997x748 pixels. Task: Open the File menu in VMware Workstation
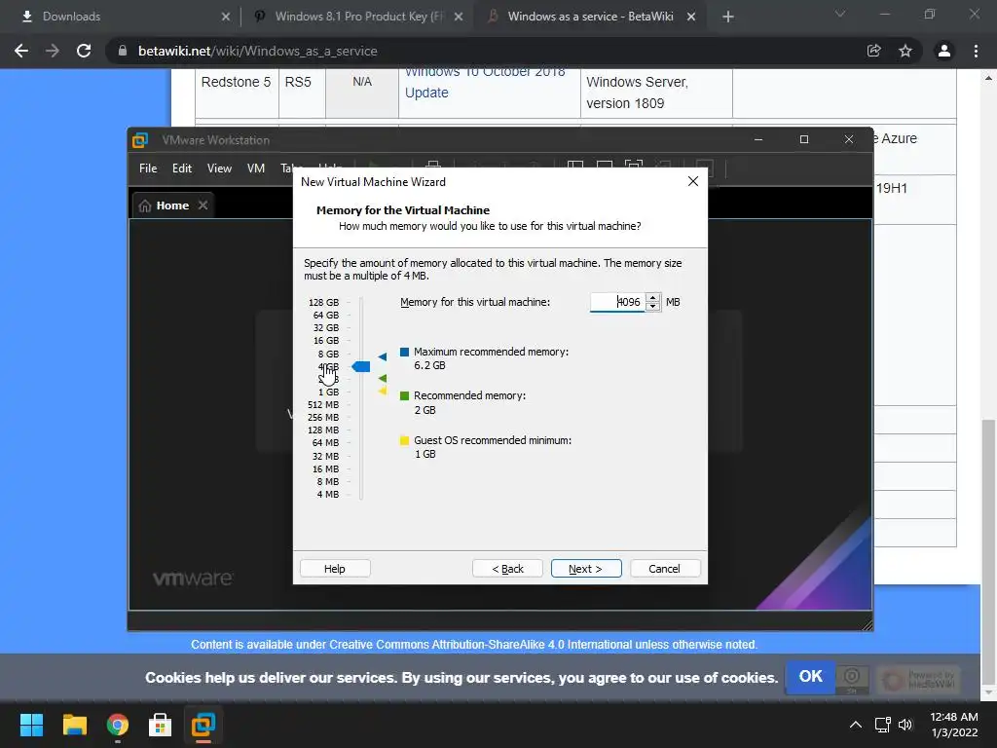[148, 168]
